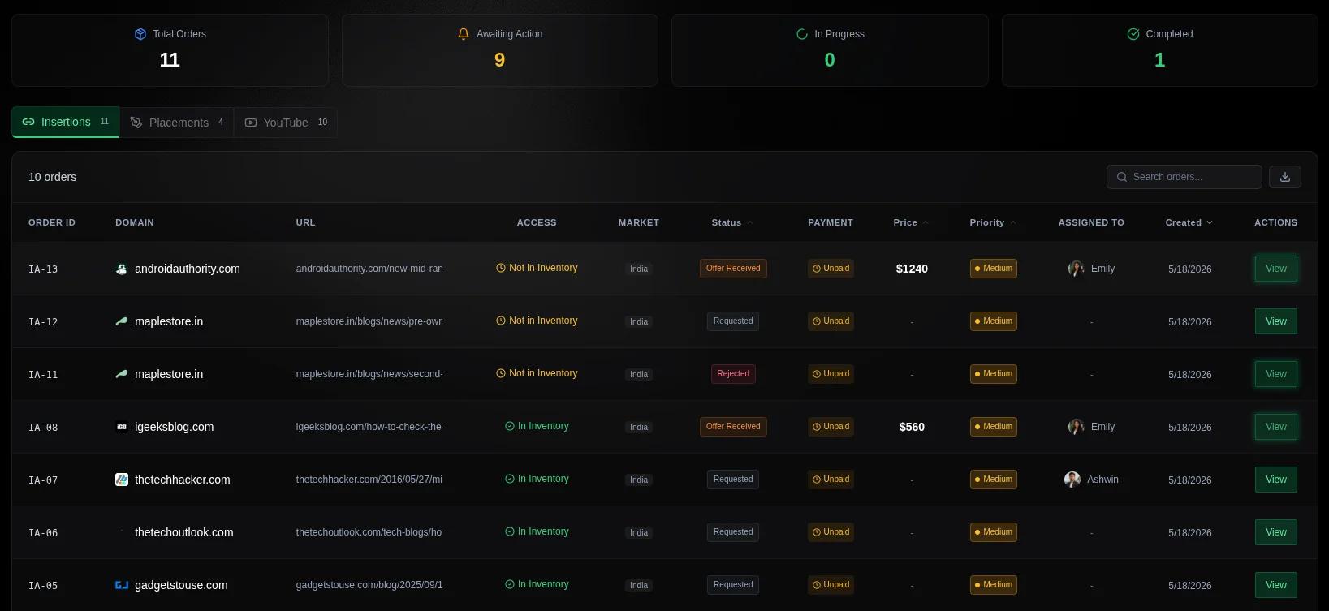Click In Inventory check icon, row IA-08
Image resolution: width=1329 pixels, height=611 pixels.
[x=510, y=426]
